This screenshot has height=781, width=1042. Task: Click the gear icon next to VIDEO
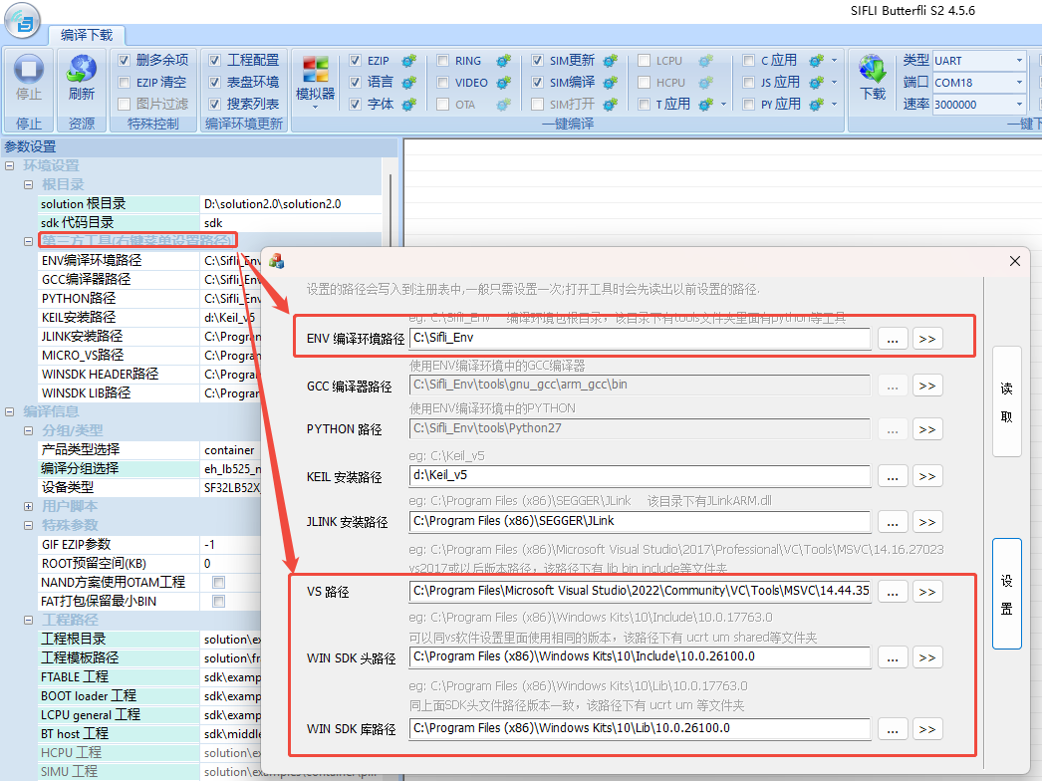[503, 83]
